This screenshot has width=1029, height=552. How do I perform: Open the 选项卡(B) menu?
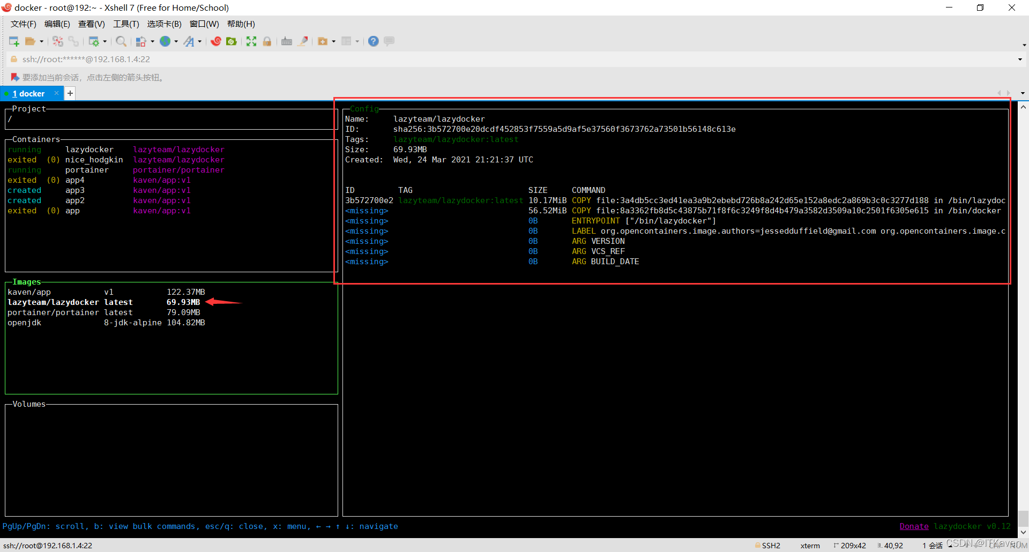tap(165, 24)
